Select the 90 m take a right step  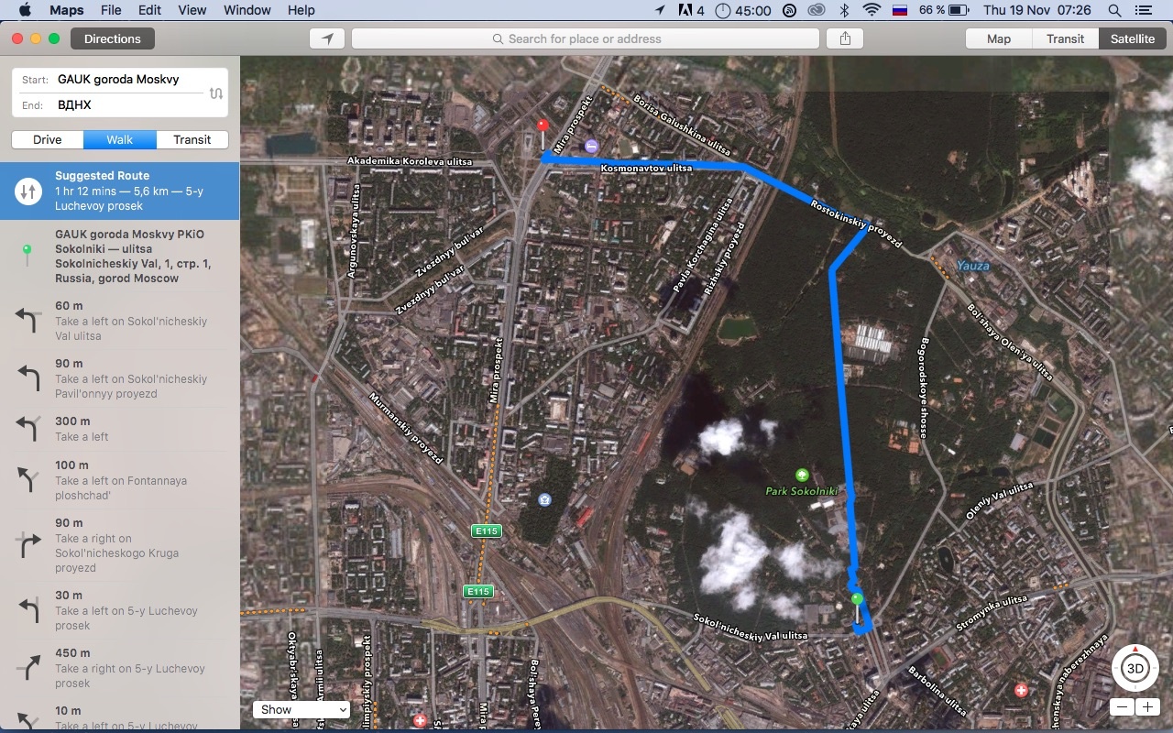point(119,545)
